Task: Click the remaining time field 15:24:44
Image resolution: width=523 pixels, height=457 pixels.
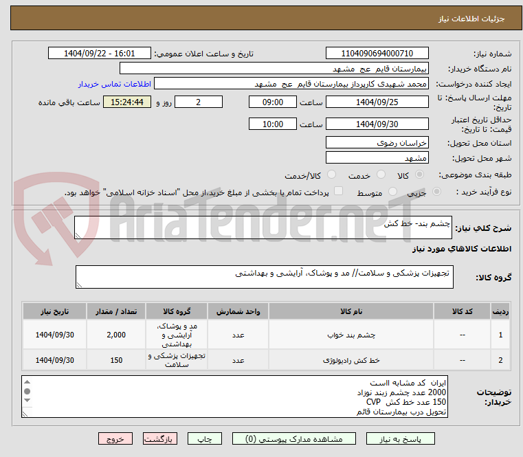Action: click(x=126, y=102)
